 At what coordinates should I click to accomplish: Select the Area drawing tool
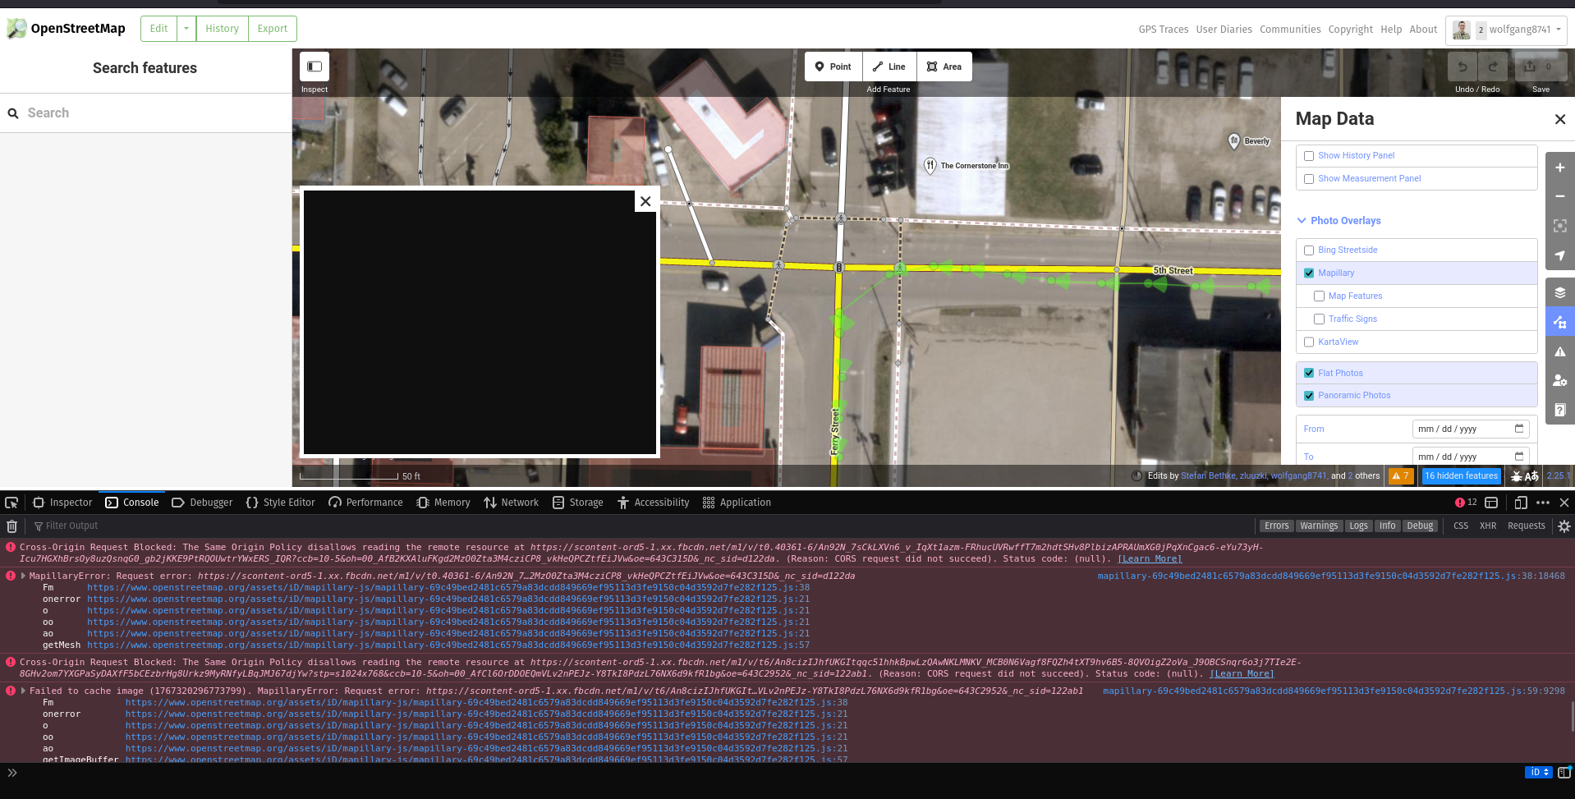(944, 67)
